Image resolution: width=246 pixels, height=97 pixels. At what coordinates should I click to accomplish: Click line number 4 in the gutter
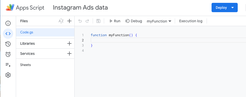[83, 51]
